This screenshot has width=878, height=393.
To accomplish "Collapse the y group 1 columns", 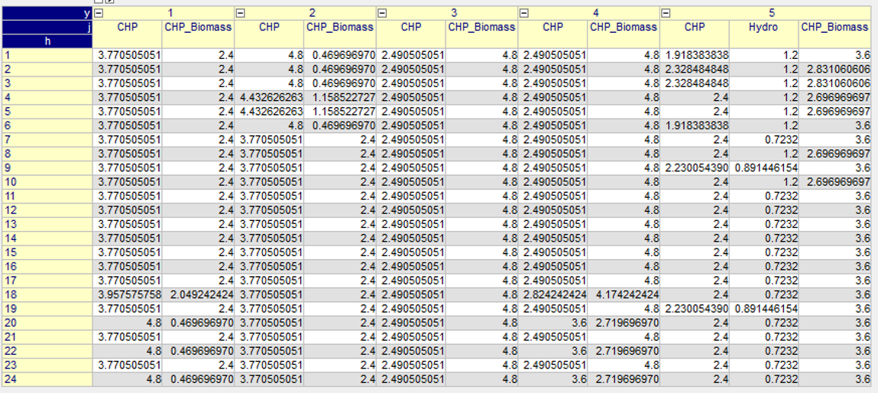I will click(98, 14).
